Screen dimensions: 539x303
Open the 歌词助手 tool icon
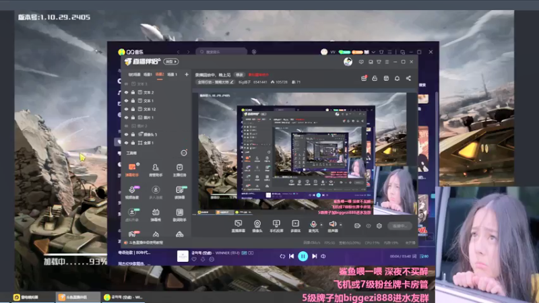[x=179, y=215]
